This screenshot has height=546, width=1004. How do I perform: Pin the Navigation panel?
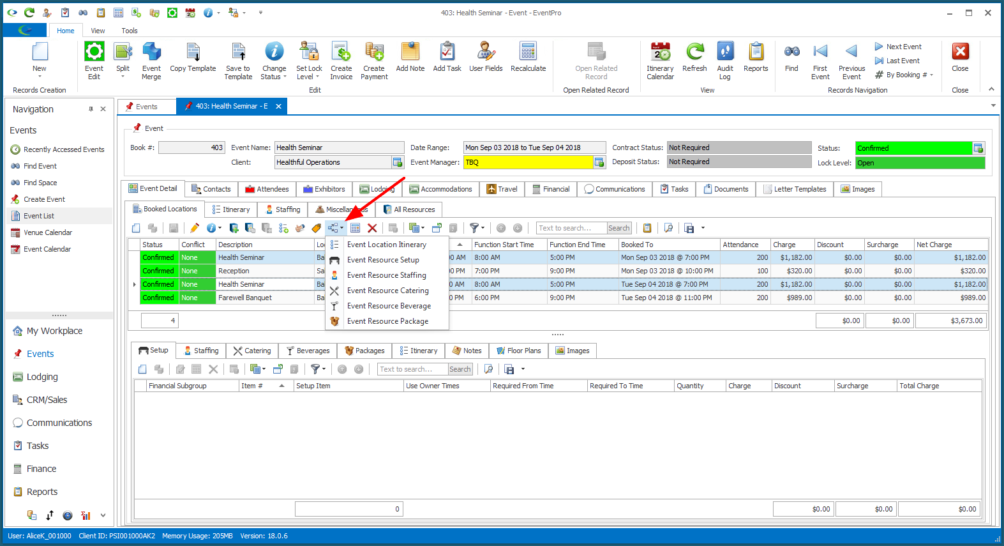pos(91,109)
